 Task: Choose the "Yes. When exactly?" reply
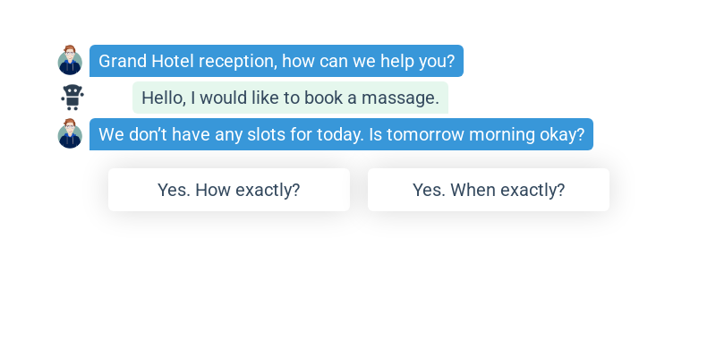[489, 190]
